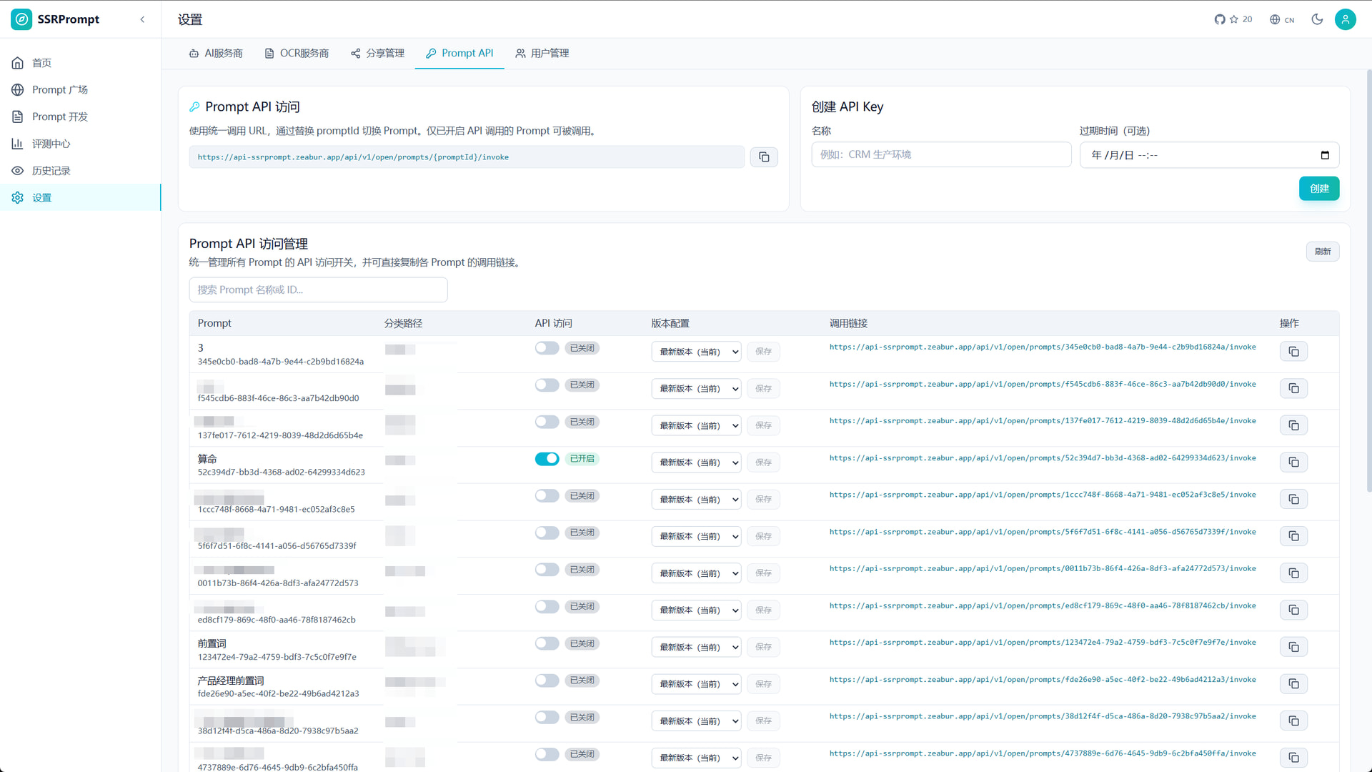This screenshot has width=1372, height=772.
Task: Open version dropdown for 算命 prompt
Action: [696, 462]
